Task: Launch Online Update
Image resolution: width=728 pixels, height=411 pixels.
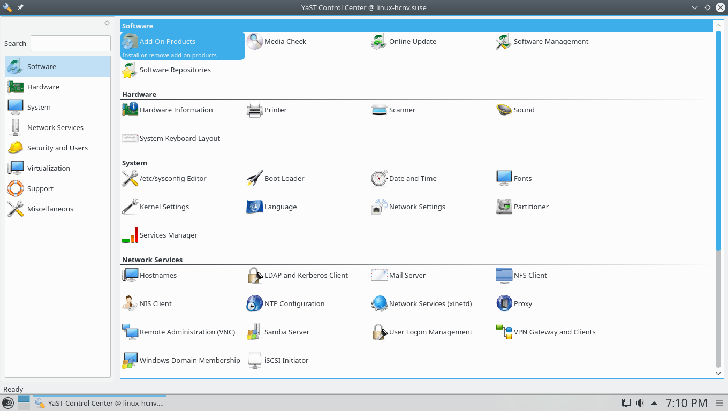Action: [404, 42]
